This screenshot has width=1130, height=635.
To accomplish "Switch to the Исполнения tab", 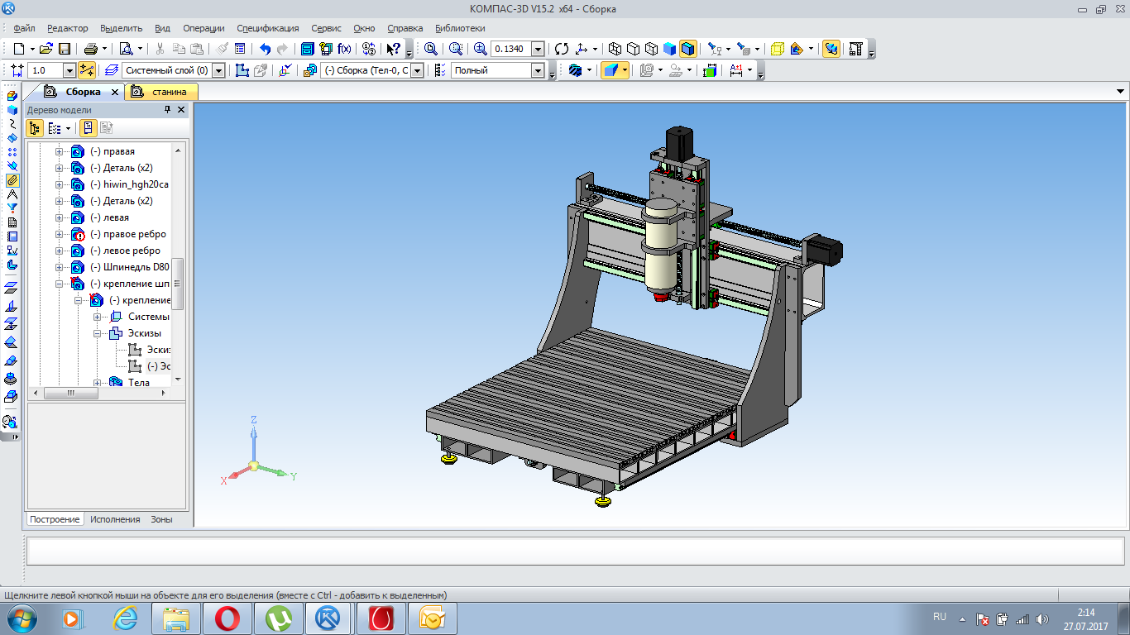I will [x=115, y=519].
